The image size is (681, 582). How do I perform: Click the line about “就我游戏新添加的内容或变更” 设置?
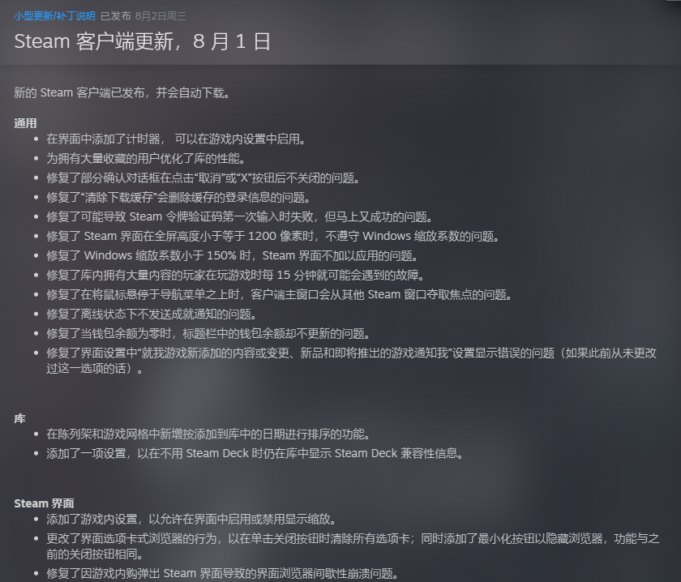(352, 361)
